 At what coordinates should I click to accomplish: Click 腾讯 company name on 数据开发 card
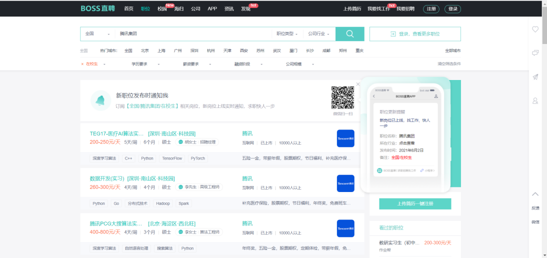click(247, 178)
